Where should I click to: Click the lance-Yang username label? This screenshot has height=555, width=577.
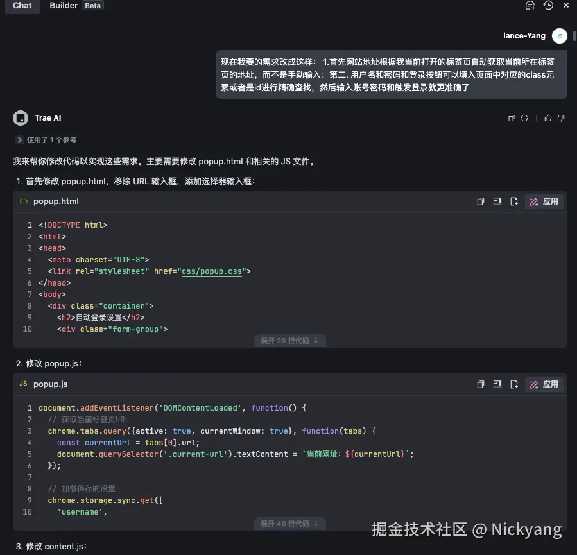[x=524, y=36]
